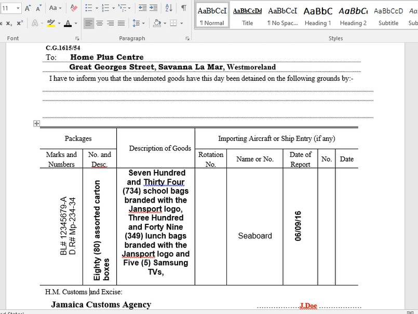
Task: Click the Sort A-Z icon
Action: (169, 8)
